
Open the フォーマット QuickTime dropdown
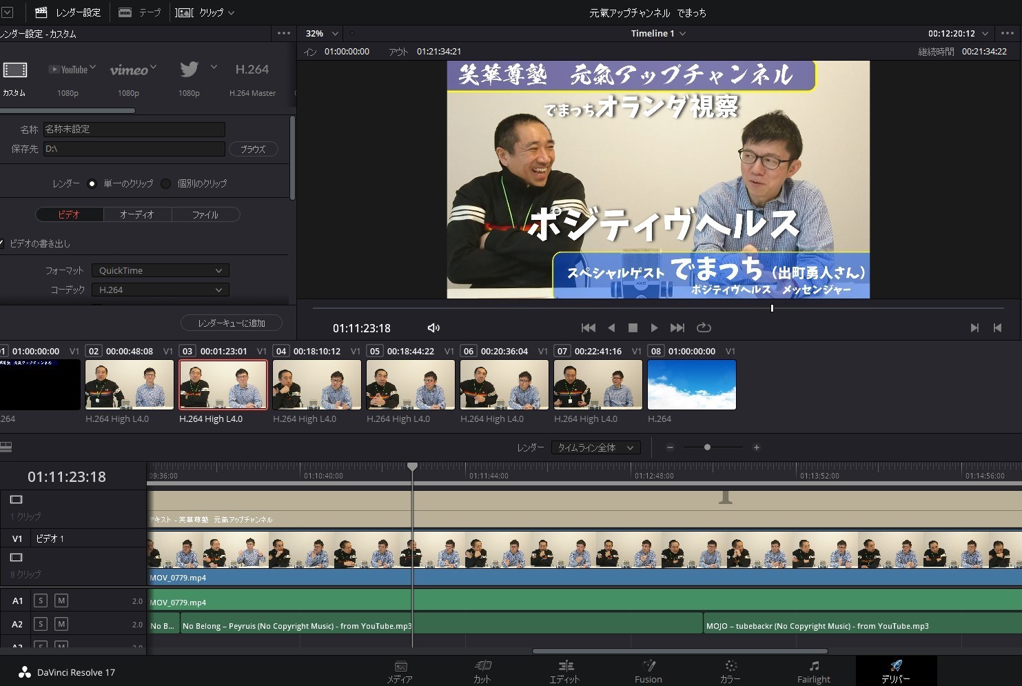tap(161, 271)
